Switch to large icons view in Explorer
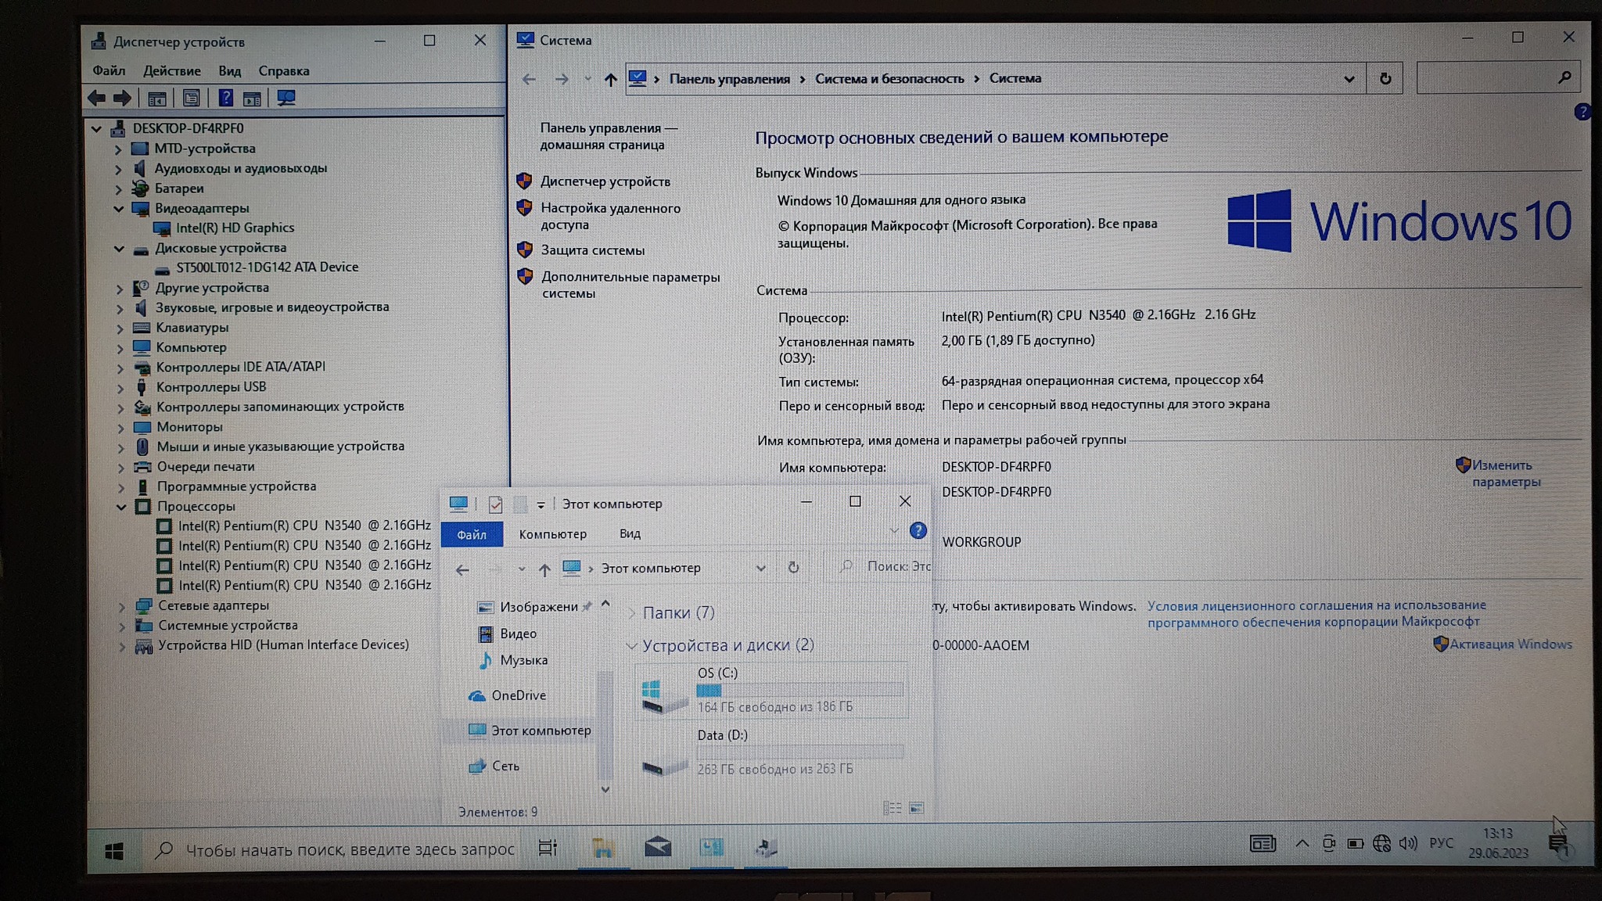The width and height of the screenshot is (1602, 901). [916, 808]
